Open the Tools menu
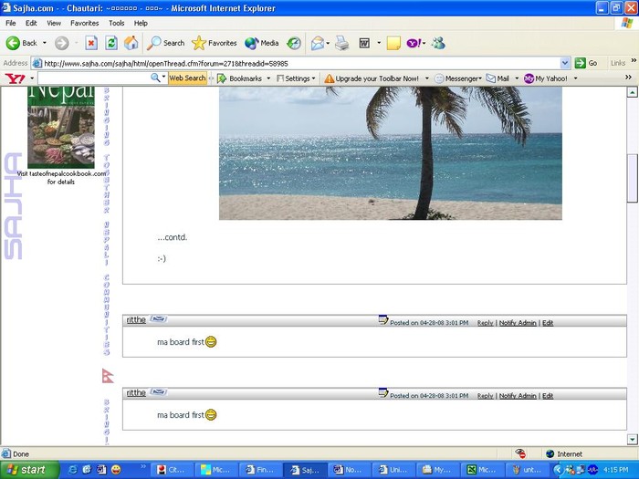This screenshot has width=639, height=479. (x=117, y=23)
